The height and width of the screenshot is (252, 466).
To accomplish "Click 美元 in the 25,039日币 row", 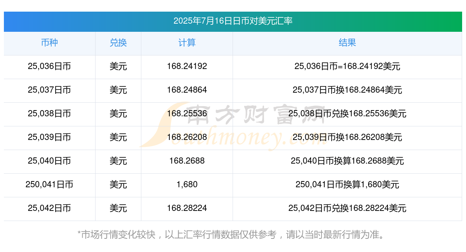I will coord(118,137).
